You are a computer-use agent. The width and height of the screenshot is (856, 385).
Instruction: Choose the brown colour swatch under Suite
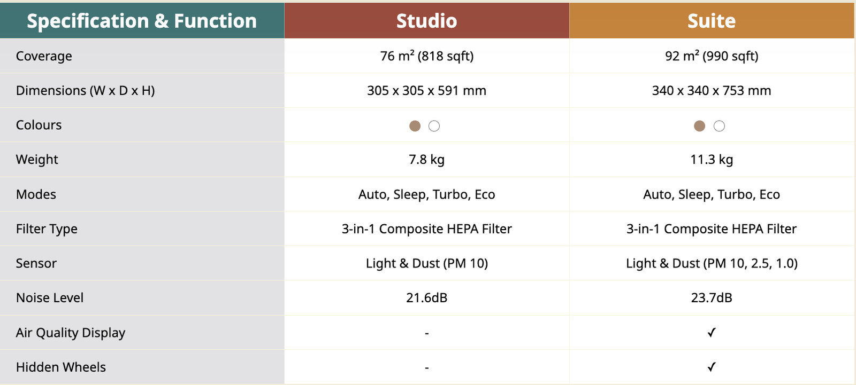pyautogui.click(x=699, y=126)
